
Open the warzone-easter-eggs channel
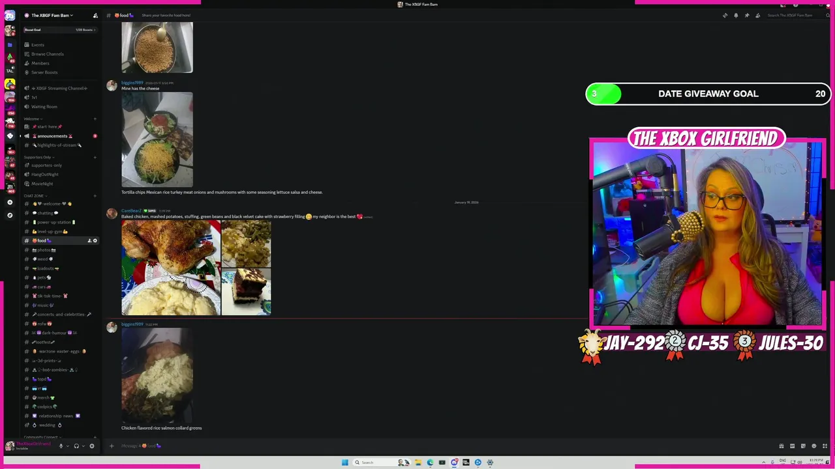click(60, 351)
